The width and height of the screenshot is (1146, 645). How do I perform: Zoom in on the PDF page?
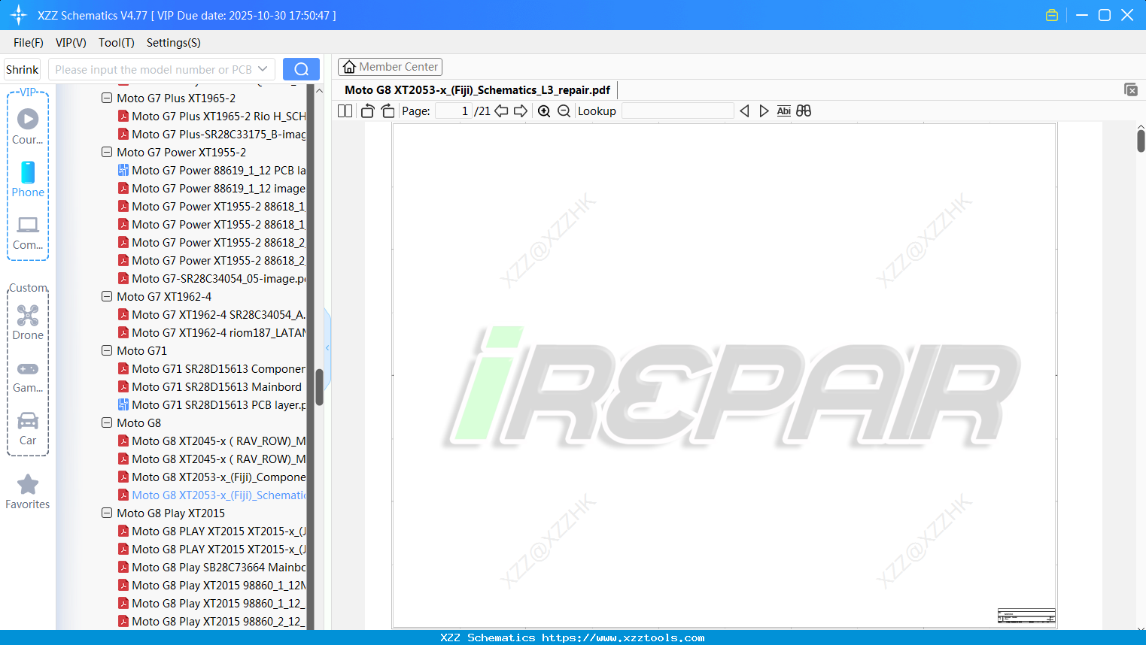(543, 111)
